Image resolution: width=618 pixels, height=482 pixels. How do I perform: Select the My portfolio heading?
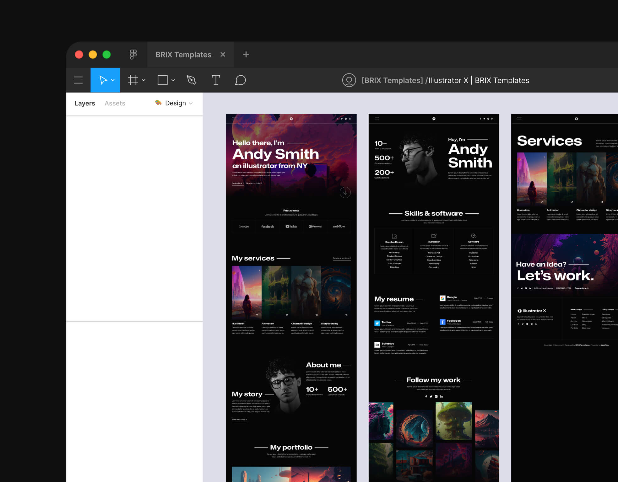291,447
